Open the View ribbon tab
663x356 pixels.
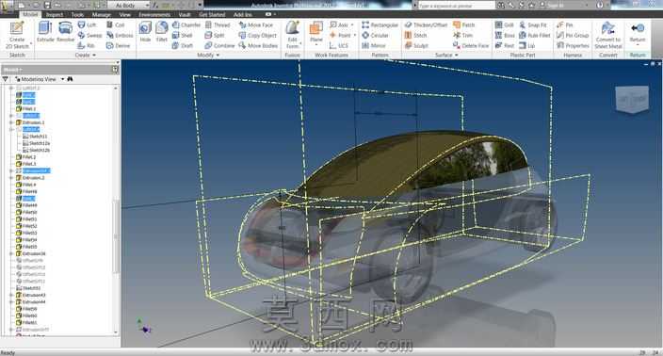coord(124,15)
